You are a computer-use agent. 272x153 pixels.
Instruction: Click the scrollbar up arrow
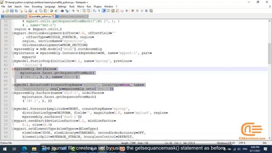pos(269,21)
